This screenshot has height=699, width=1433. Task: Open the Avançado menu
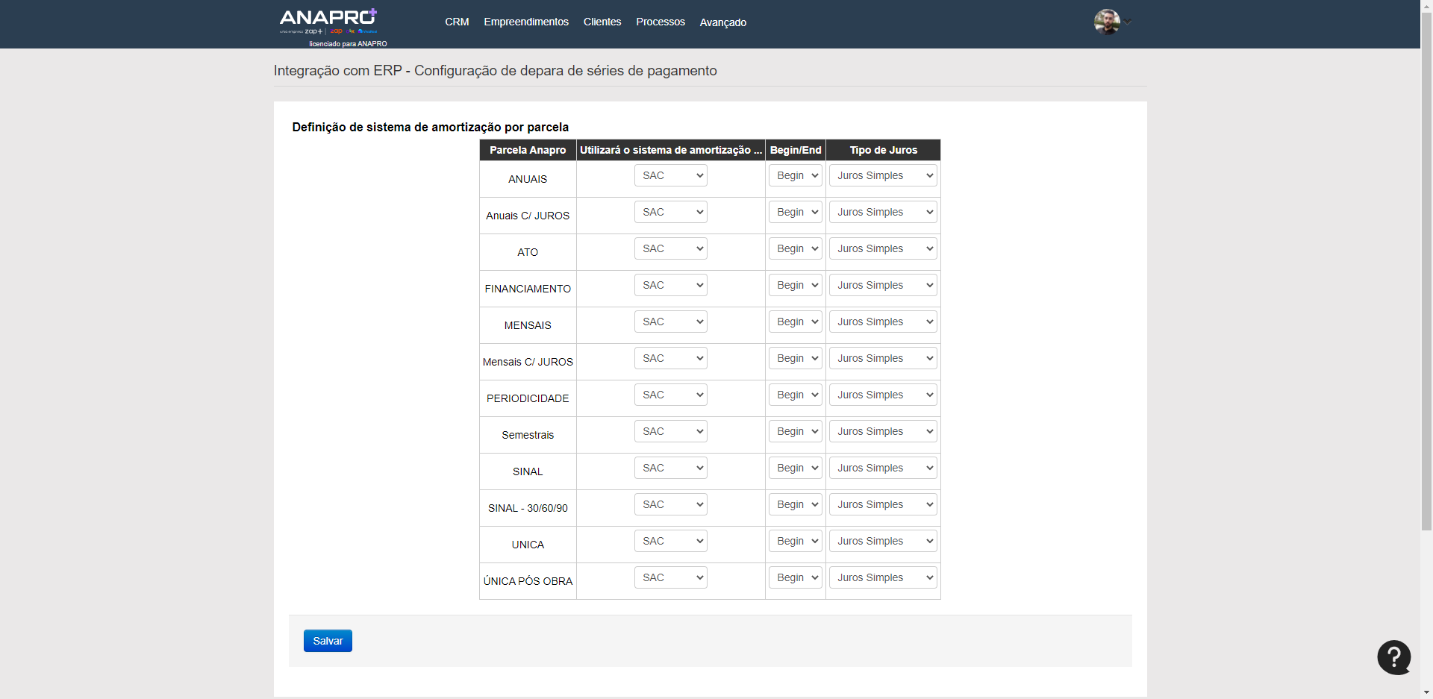coord(722,22)
